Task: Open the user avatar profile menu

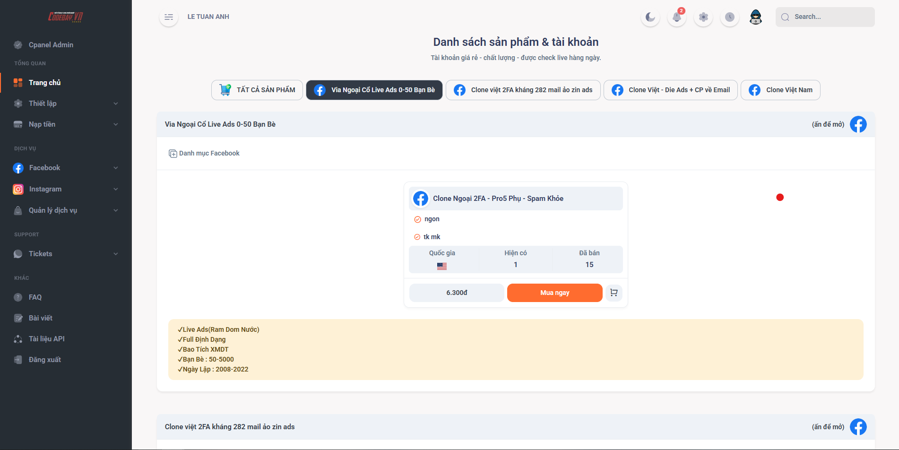Action: point(756,17)
